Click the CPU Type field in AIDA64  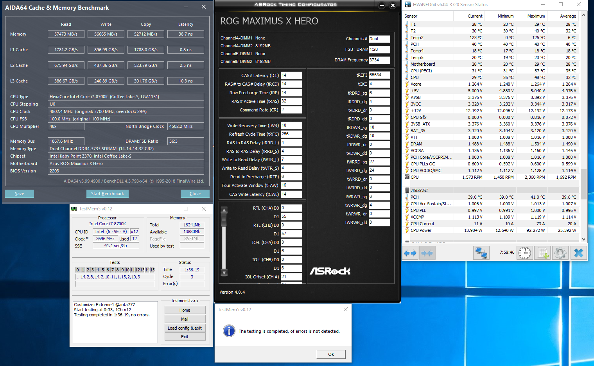point(126,97)
